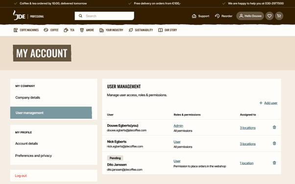This screenshot has width=295, height=184.
Task: Click 'Coffee & tea ordered by 10:00' banner
Action: click(x=53, y=3)
